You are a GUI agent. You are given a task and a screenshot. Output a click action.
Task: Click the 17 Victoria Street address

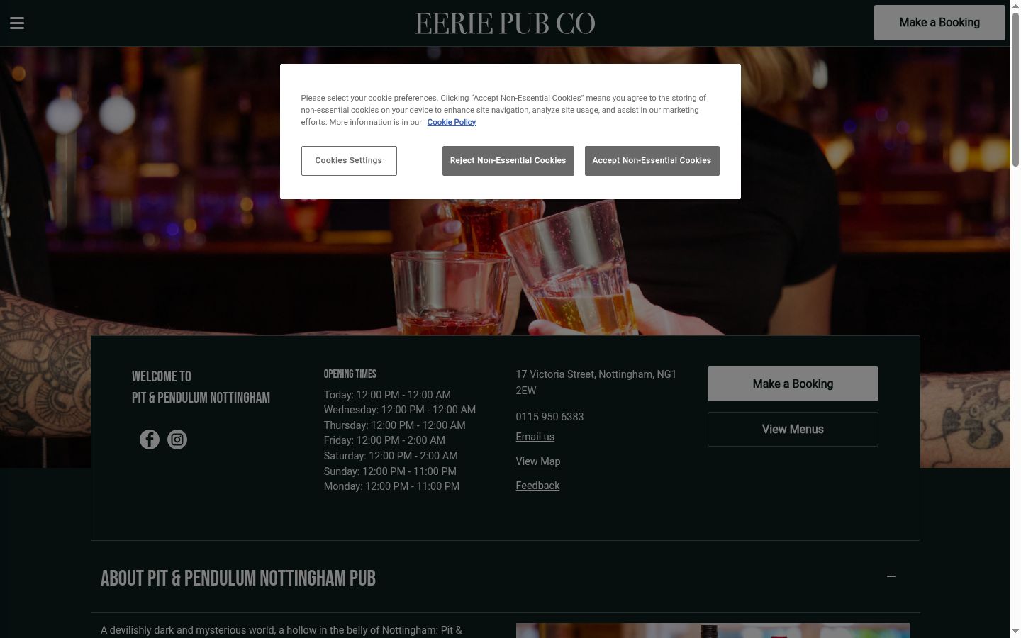click(596, 382)
